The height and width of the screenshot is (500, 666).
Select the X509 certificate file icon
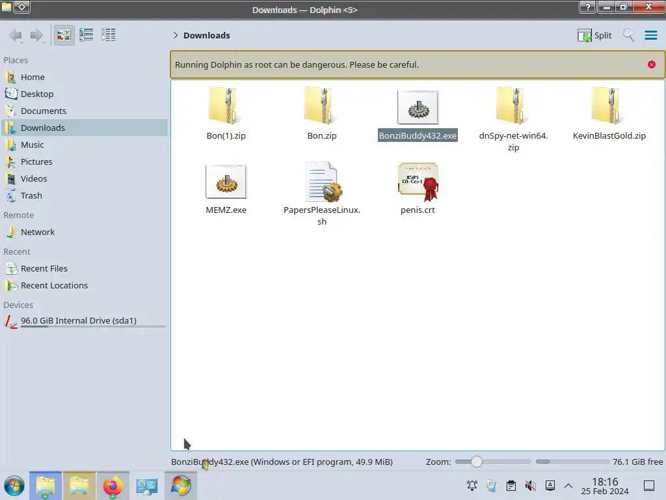point(418,182)
